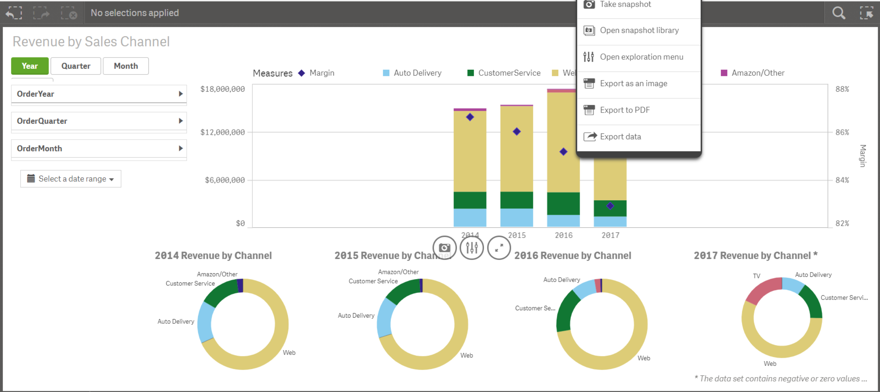This screenshot has height=392, width=880.
Task: Click the Export as an image icon
Action: (x=589, y=84)
